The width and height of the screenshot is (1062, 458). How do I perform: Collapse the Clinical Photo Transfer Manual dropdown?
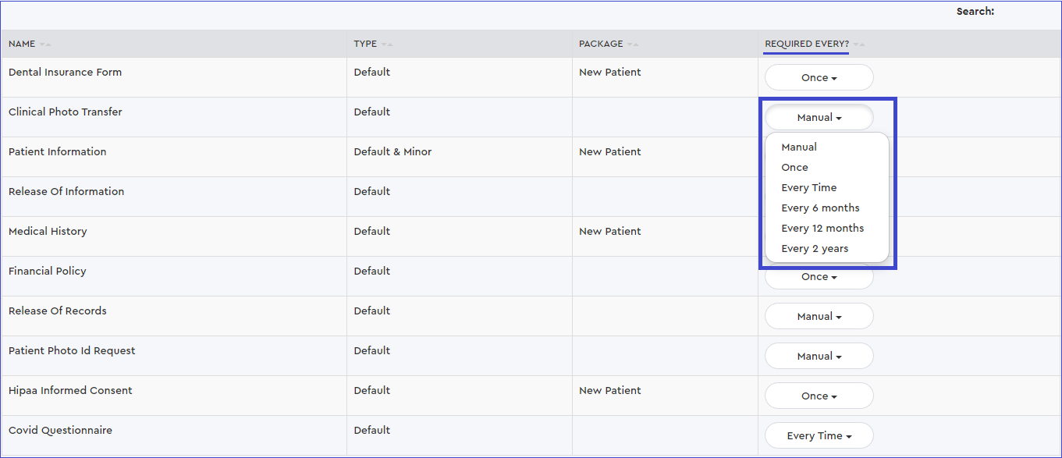(x=819, y=118)
